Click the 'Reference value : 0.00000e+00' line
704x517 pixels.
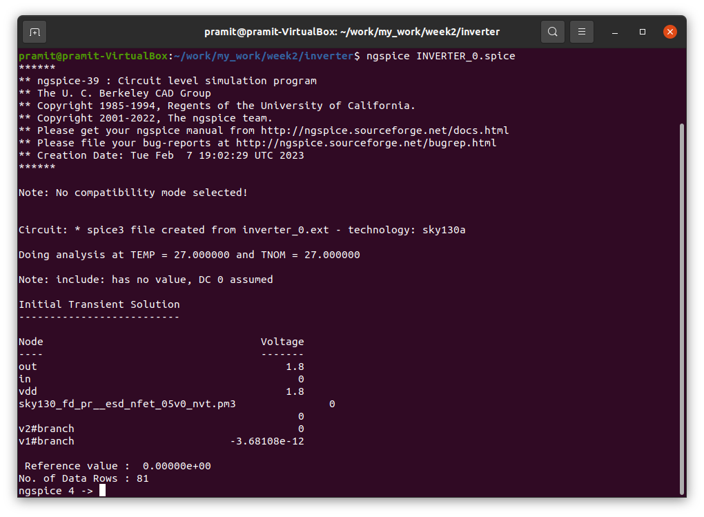(x=117, y=466)
